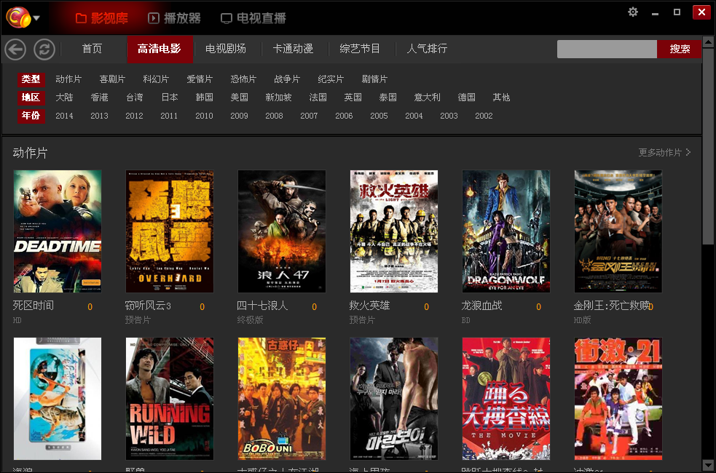Select the 其他 region filter
The width and height of the screenshot is (716, 473).
501,98
